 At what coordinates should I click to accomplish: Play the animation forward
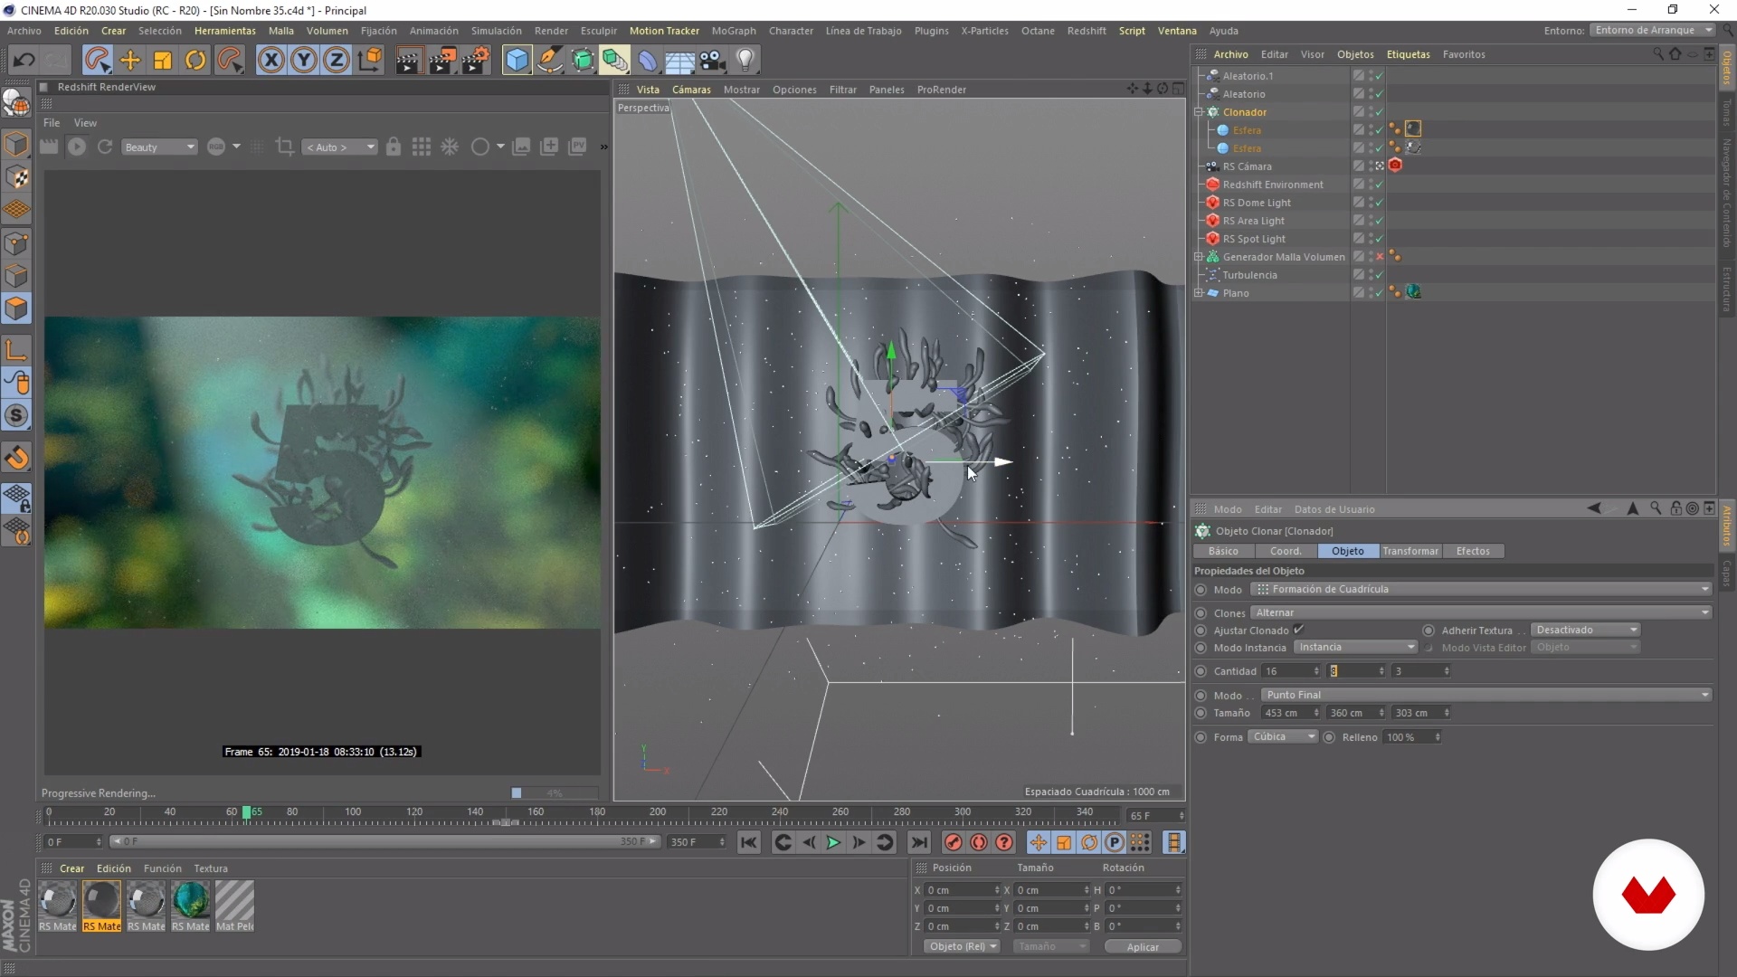pos(833,842)
